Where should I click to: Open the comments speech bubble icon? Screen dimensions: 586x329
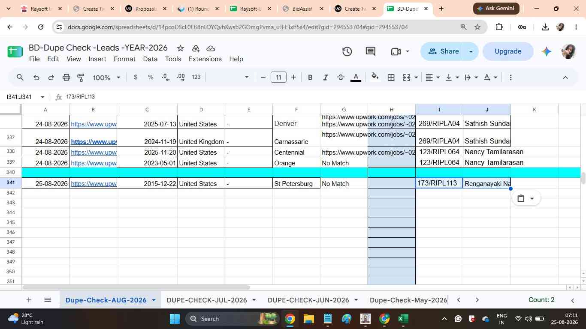(371, 51)
